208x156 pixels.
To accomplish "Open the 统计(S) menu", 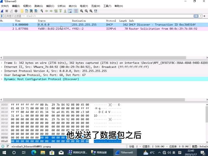I will tap(73, 6).
